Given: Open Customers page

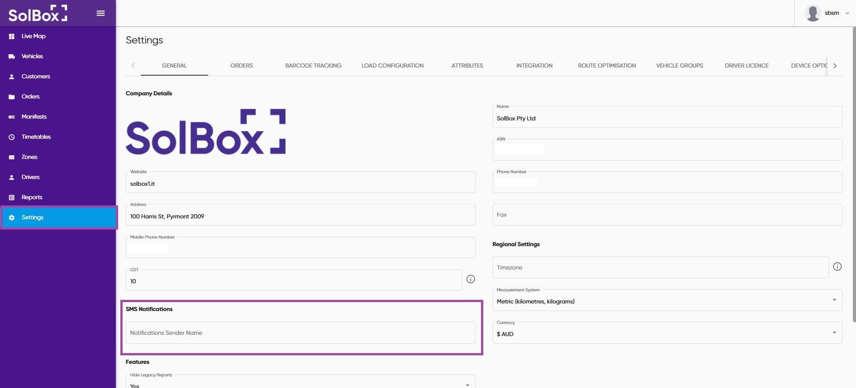Looking at the screenshot, I should tap(58, 77).
